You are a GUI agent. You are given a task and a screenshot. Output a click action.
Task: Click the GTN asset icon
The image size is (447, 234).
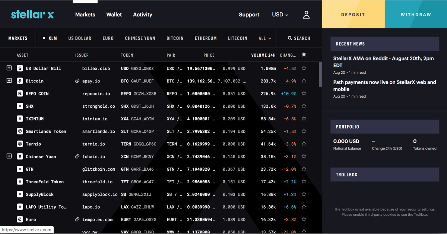(x=20, y=169)
